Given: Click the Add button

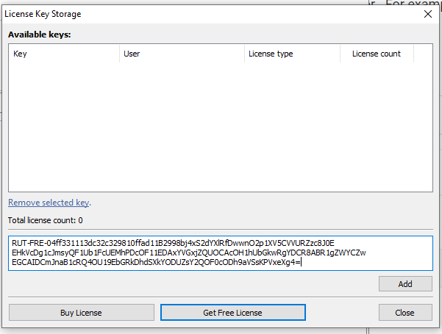Looking at the screenshot, I should click(405, 283).
